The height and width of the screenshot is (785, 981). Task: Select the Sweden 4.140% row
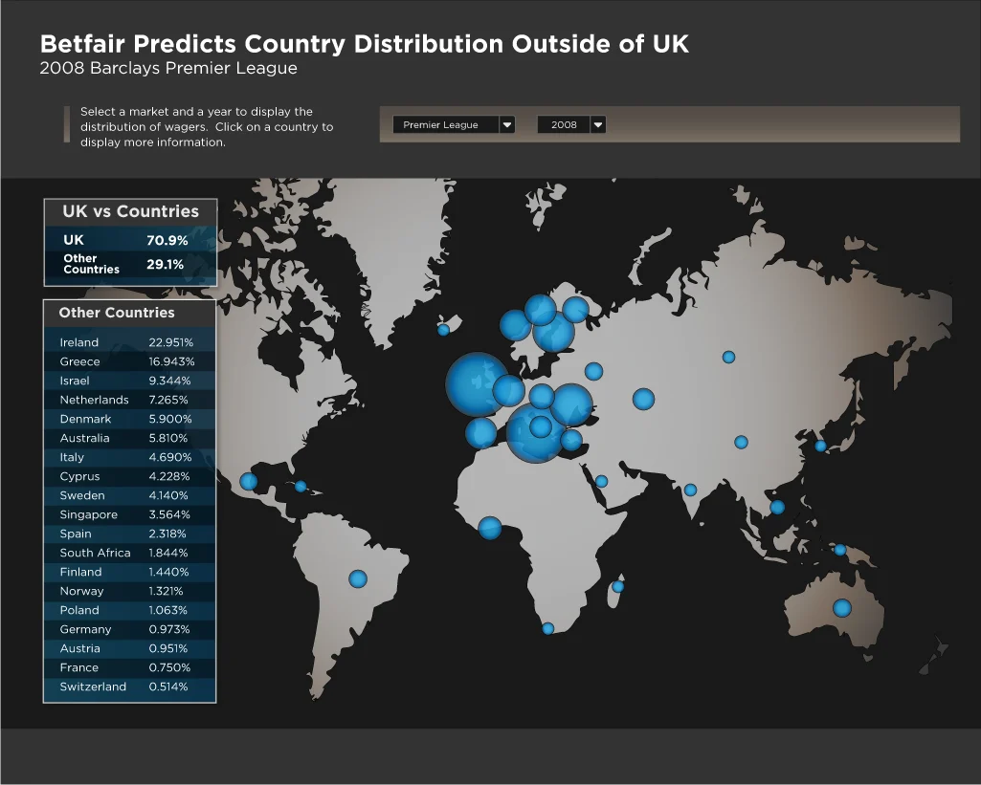pos(129,495)
